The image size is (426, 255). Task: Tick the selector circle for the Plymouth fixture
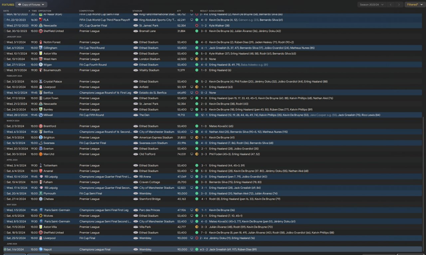[5, 193]
